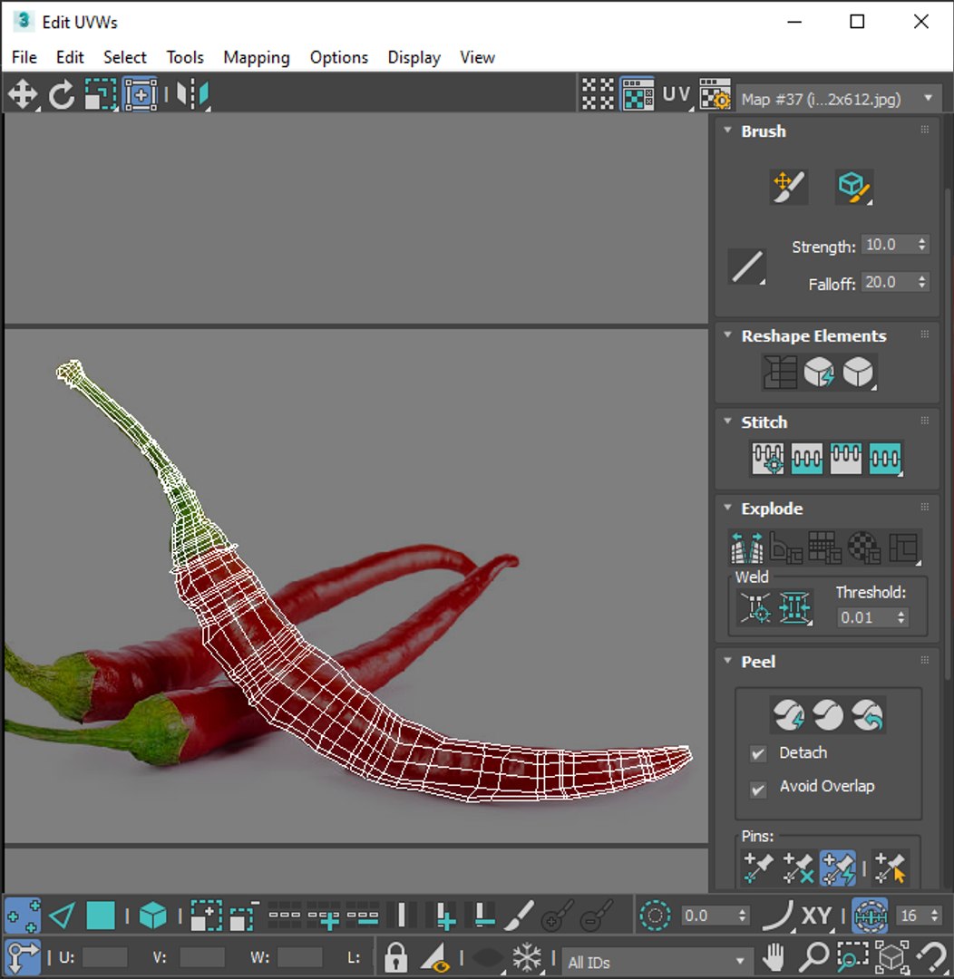
Task: Toggle the Avoid Overlap checkbox
Action: tap(758, 790)
